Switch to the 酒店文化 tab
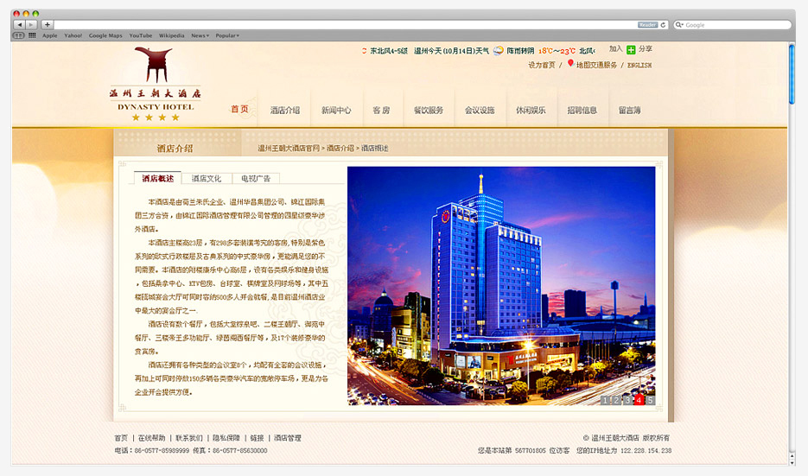The image size is (808, 476). pos(207,179)
